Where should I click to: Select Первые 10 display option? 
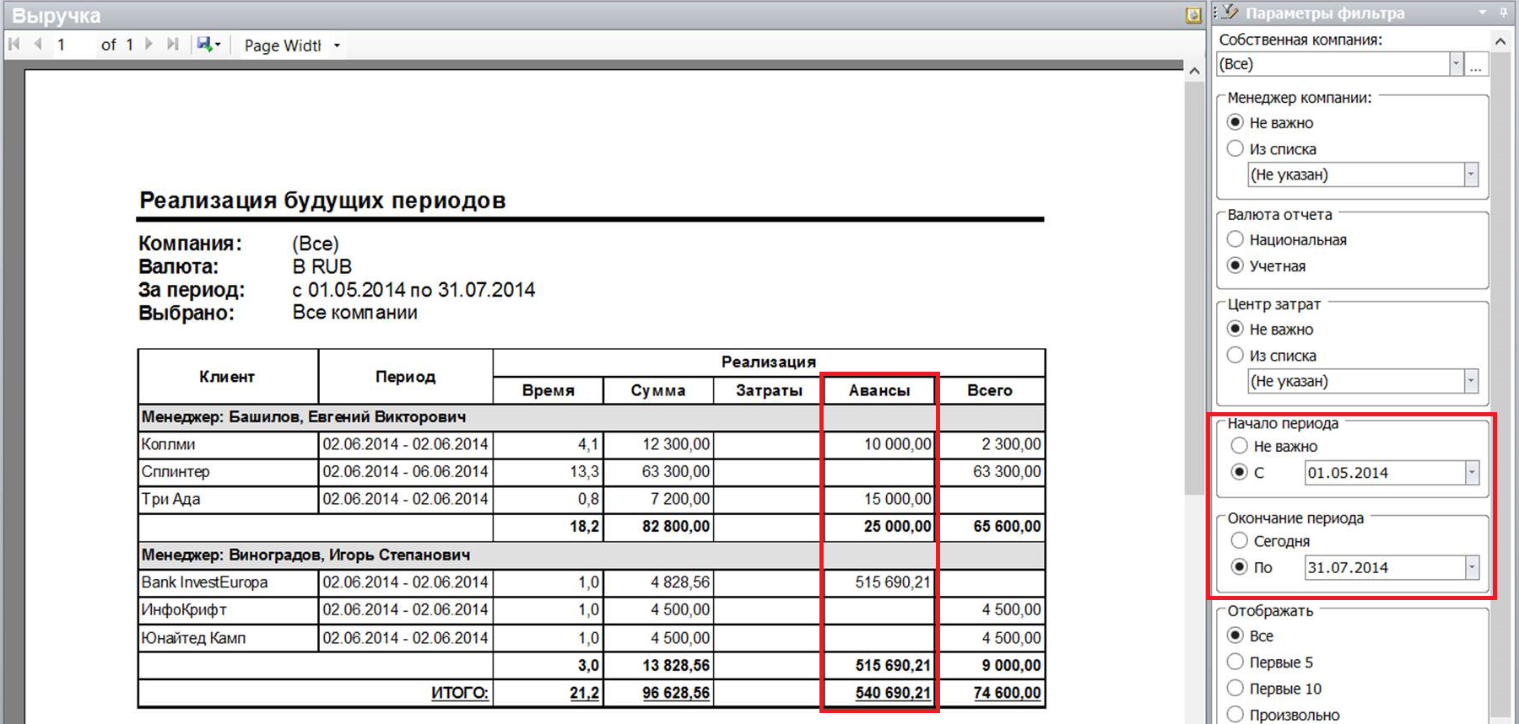point(1235,688)
